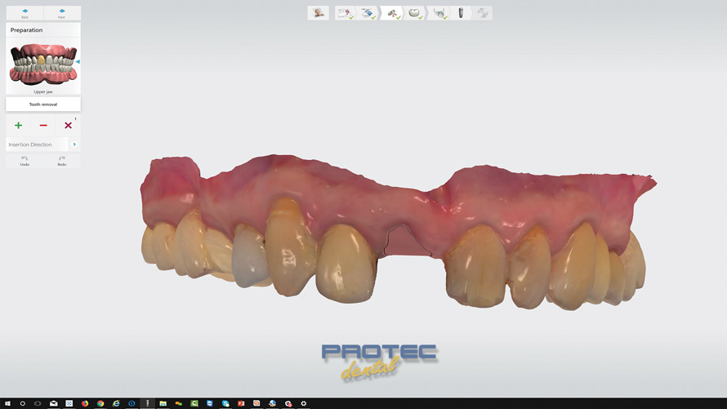Select the active preparation workflow step
The image size is (727, 409).
393,13
